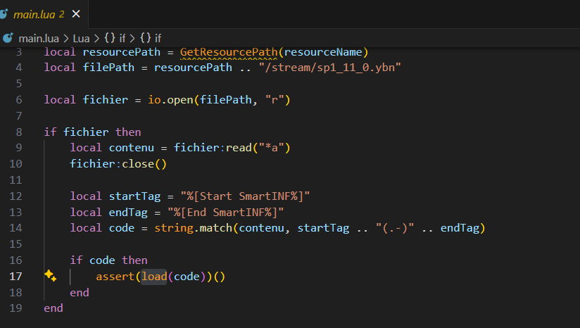Click the "(.-)" pattern string on line 14
The width and height of the screenshot is (580, 328).
[x=395, y=228]
